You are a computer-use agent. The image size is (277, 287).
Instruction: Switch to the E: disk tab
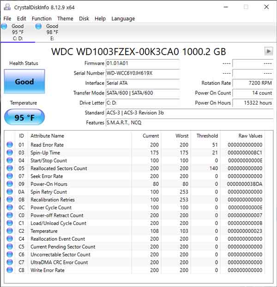(52, 32)
